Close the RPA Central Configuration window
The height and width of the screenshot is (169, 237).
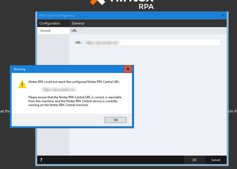[x=223, y=15]
